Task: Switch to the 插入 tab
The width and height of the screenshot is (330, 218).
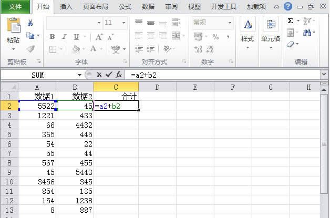Action: point(66,7)
